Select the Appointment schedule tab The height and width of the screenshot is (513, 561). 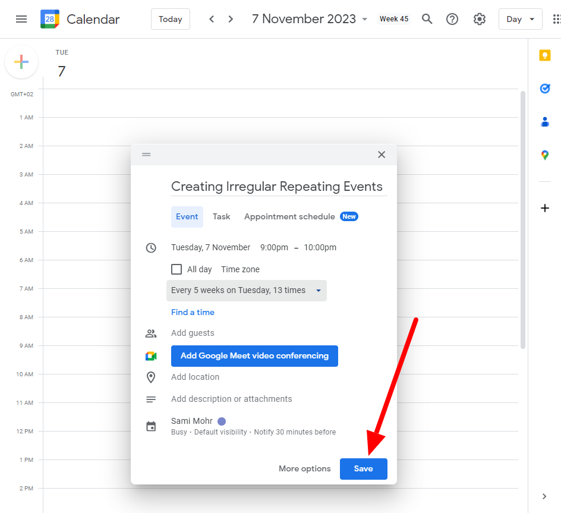(291, 216)
